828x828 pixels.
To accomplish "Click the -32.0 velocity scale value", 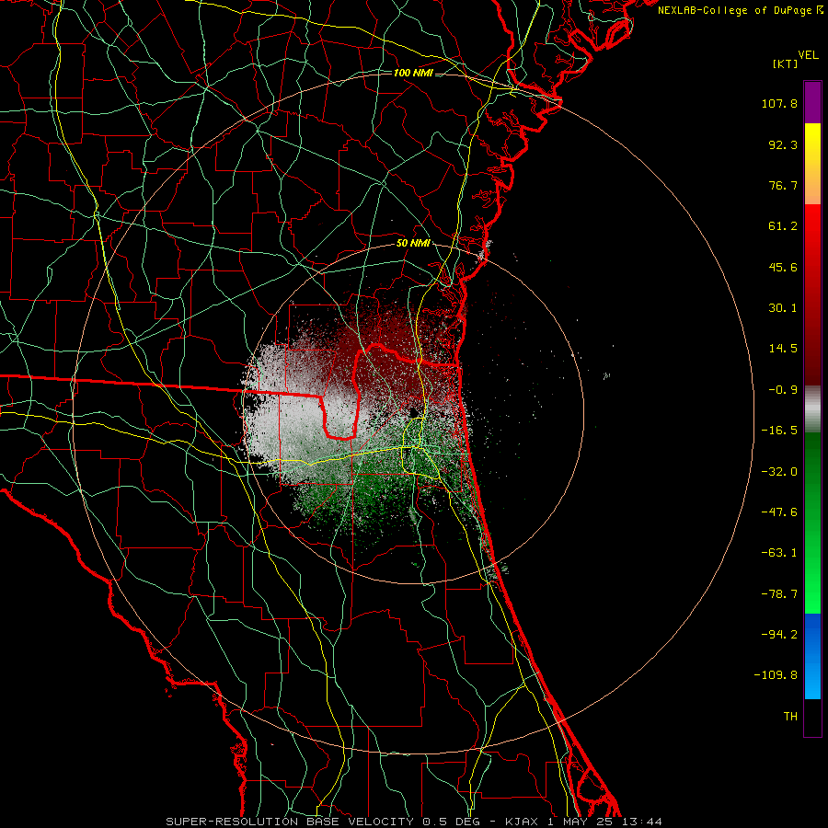I will coord(779,472).
